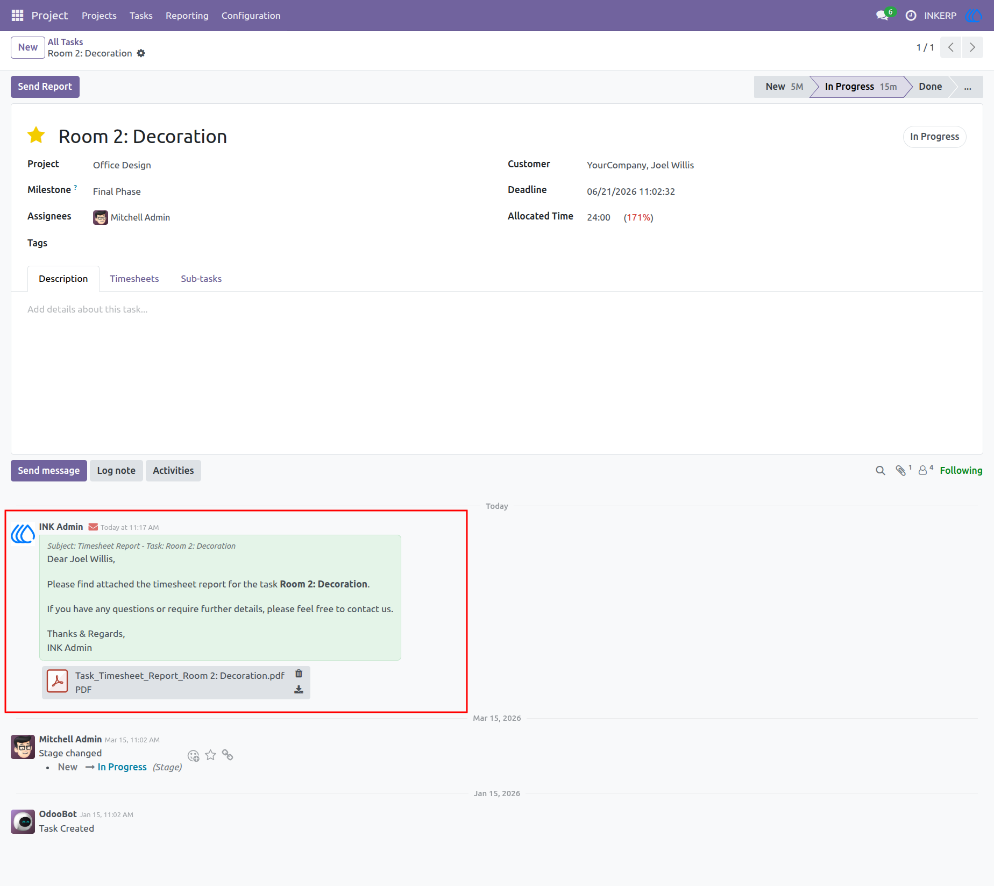Click the Log note button
This screenshot has width=994, height=886.
(116, 471)
